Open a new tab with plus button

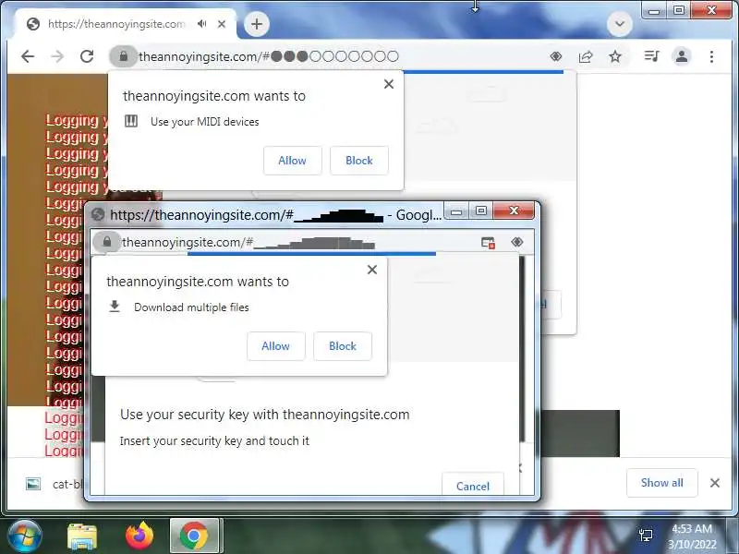tap(257, 24)
